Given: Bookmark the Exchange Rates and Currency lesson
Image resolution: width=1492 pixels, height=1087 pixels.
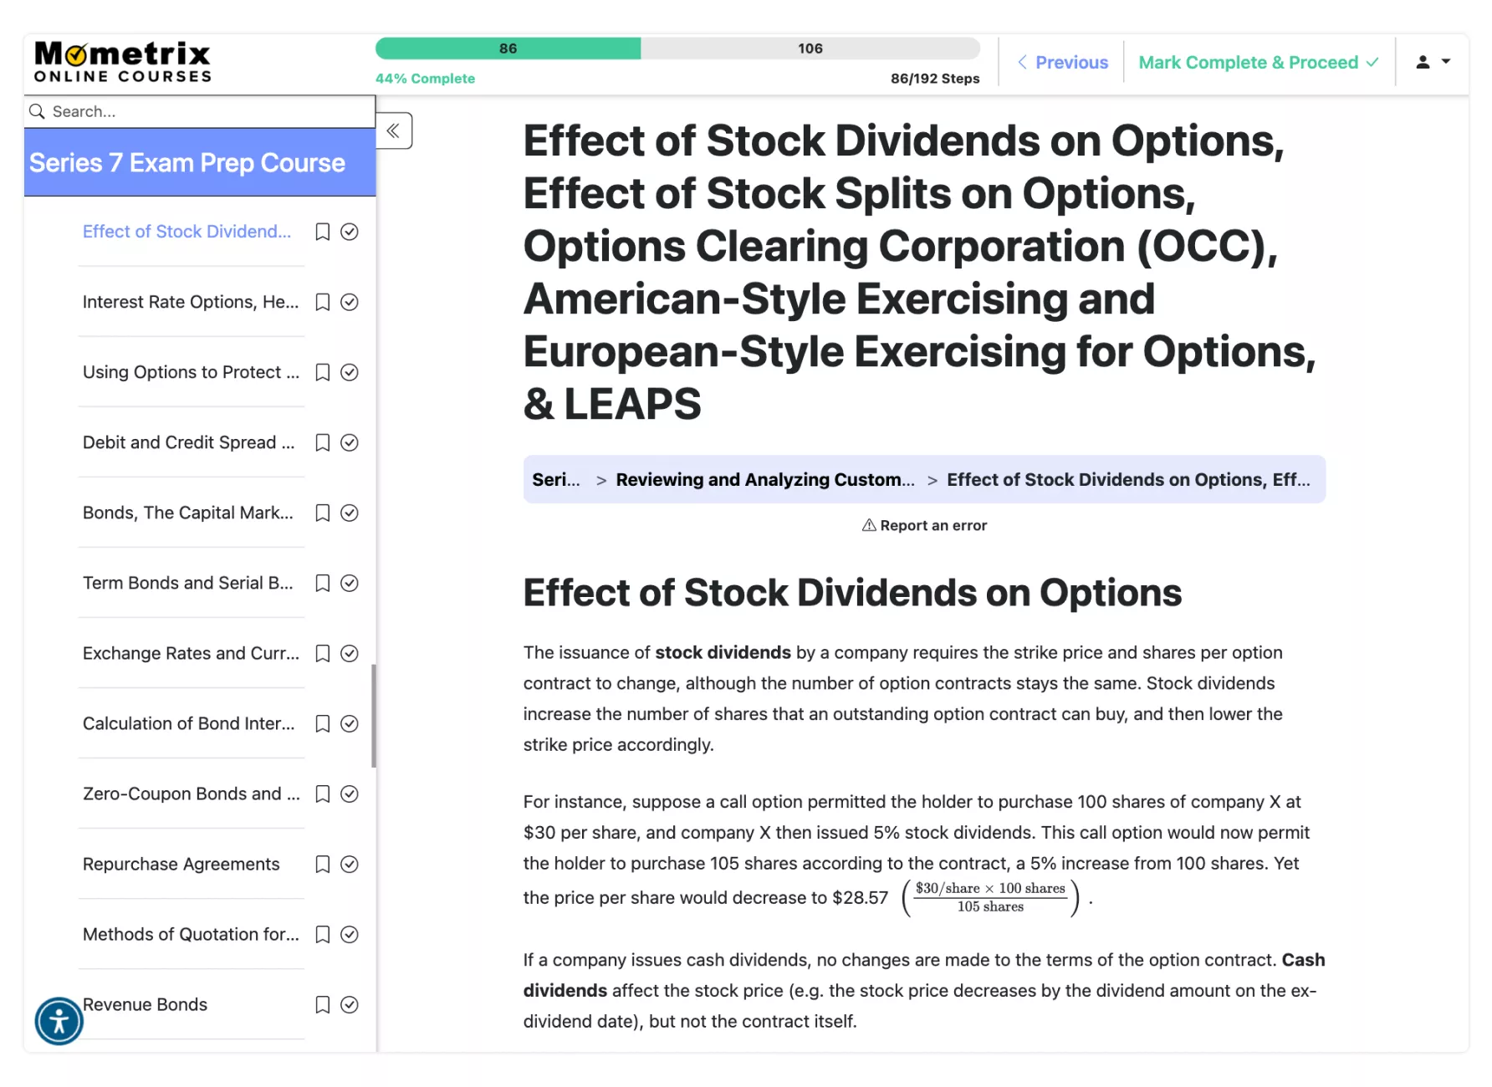Looking at the screenshot, I should (322, 653).
